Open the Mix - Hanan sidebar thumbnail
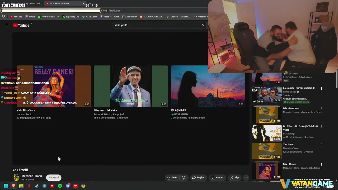Viewport: 338px width, 190px height. [267, 170]
